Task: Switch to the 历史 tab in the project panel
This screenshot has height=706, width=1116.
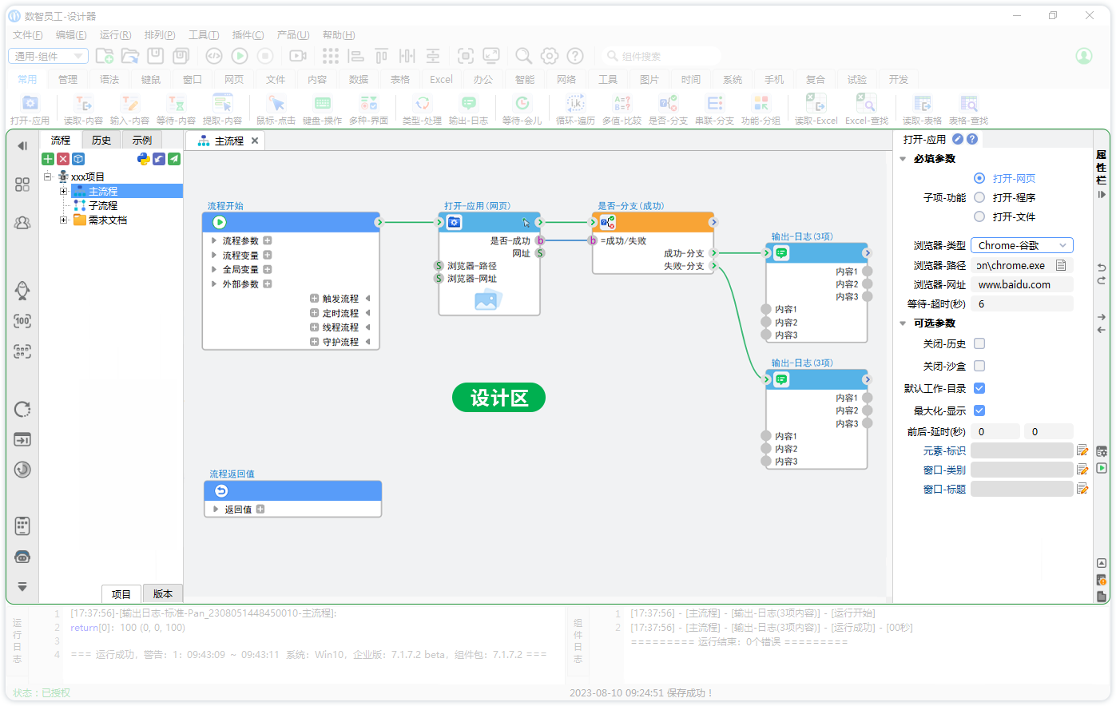Action: [x=101, y=141]
